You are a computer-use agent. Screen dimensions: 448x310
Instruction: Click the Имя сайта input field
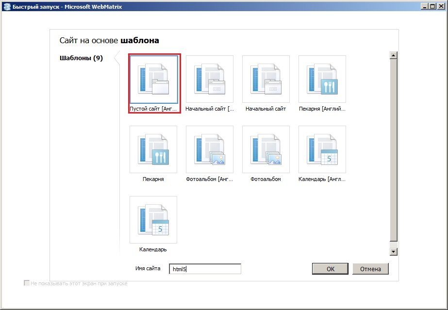click(205, 269)
